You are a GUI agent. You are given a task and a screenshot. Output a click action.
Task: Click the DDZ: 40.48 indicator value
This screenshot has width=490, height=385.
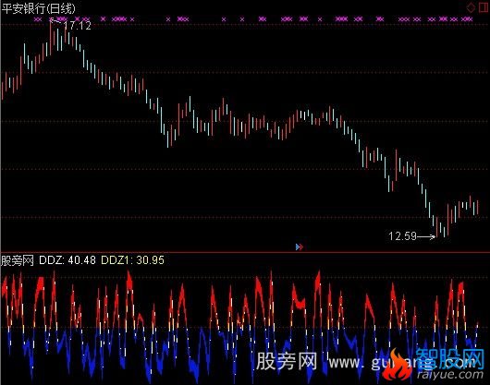67,259
